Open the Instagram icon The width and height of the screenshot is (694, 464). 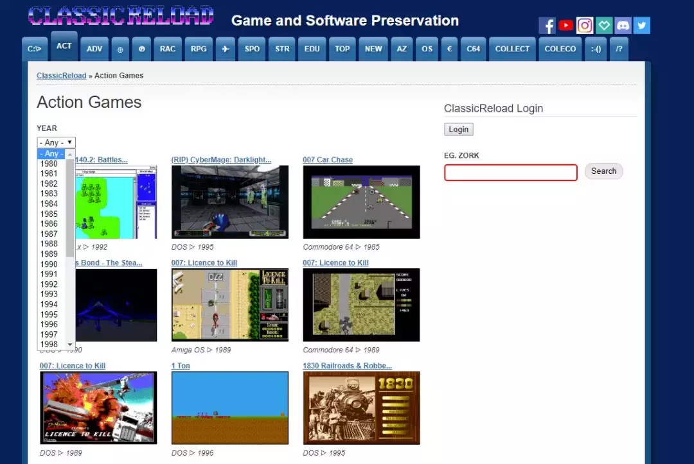click(585, 26)
